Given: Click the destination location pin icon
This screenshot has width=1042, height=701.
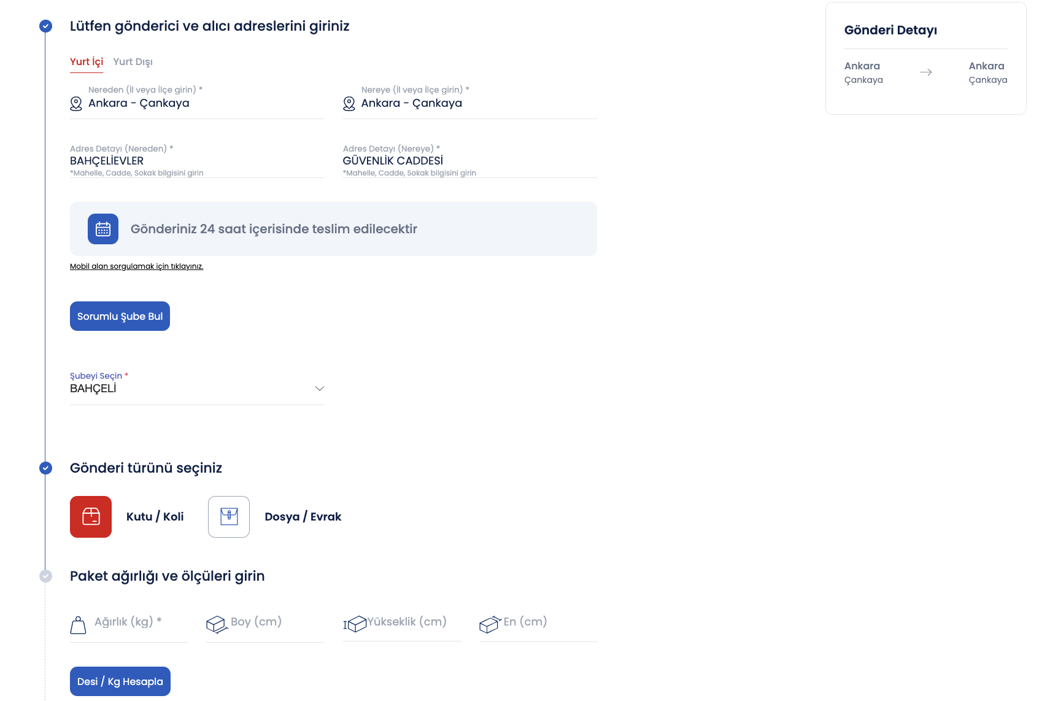Looking at the screenshot, I should click(x=349, y=104).
